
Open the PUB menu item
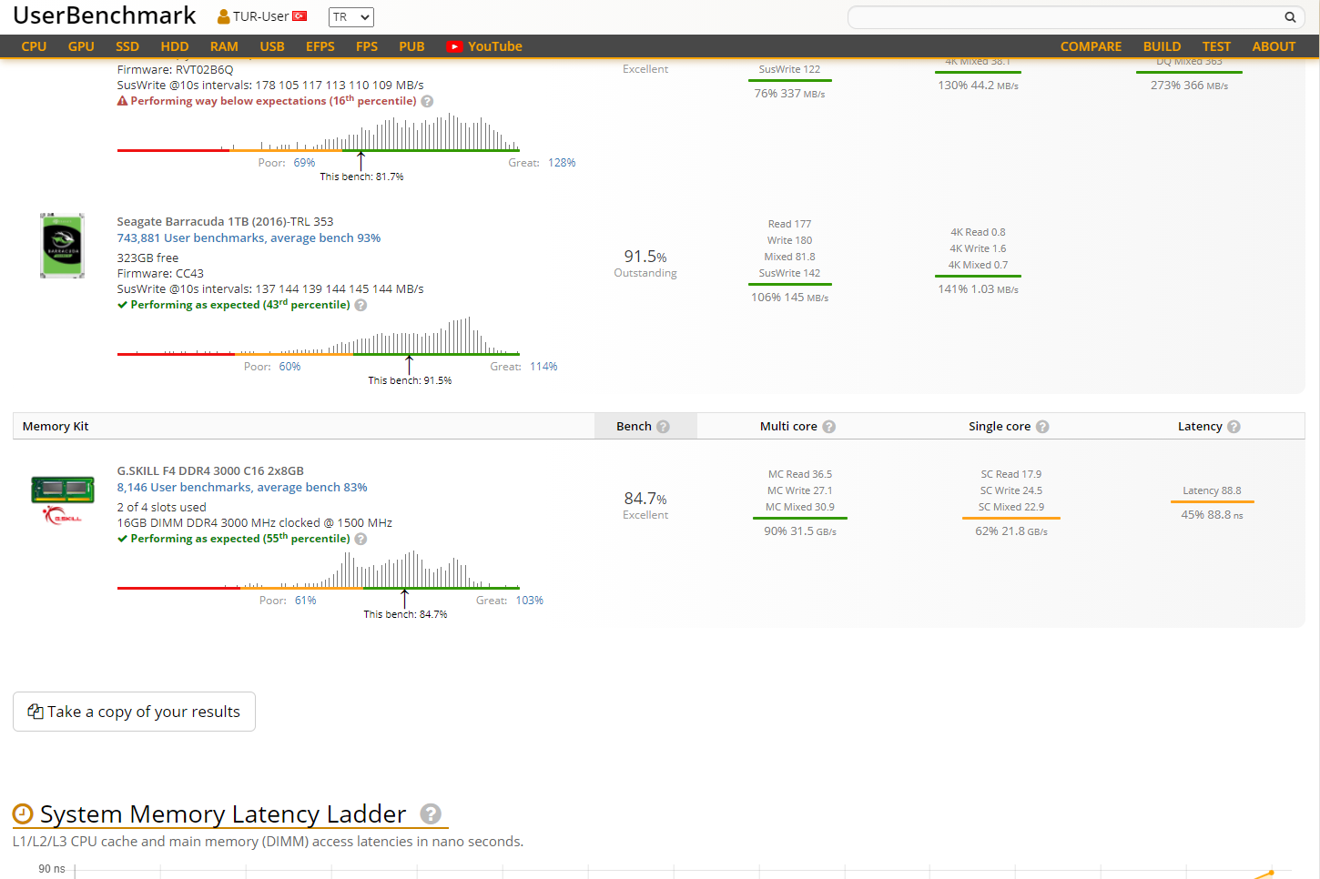(x=411, y=46)
